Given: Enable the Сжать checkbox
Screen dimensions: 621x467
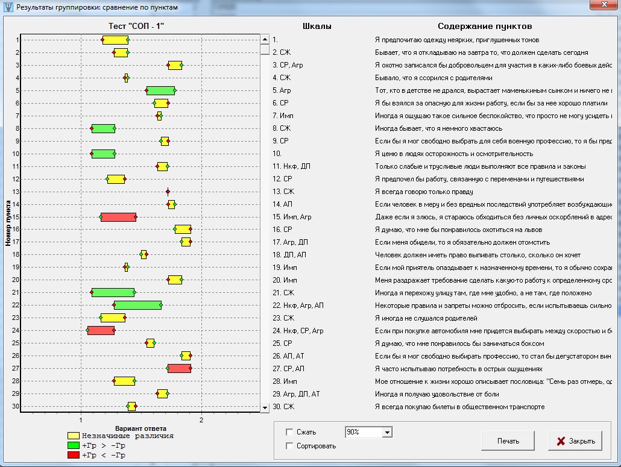Looking at the screenshot, I should (289, 432).
